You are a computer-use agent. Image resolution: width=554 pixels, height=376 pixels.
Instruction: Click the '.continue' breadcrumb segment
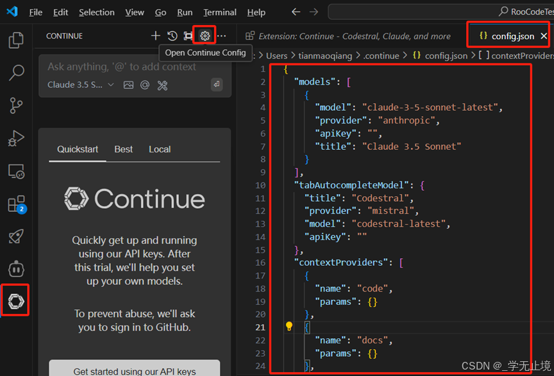[x=382, y=56]
